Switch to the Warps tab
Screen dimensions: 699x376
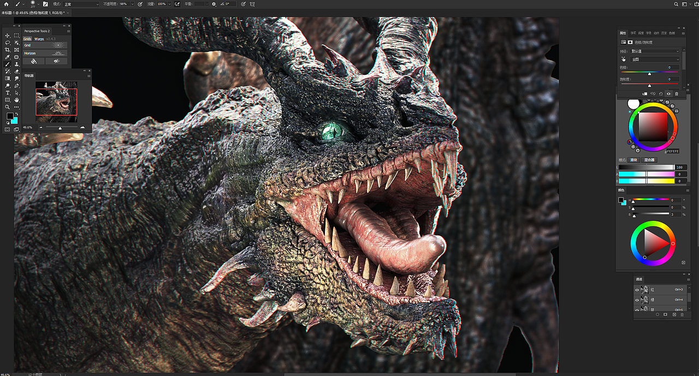tap(39, 39)
